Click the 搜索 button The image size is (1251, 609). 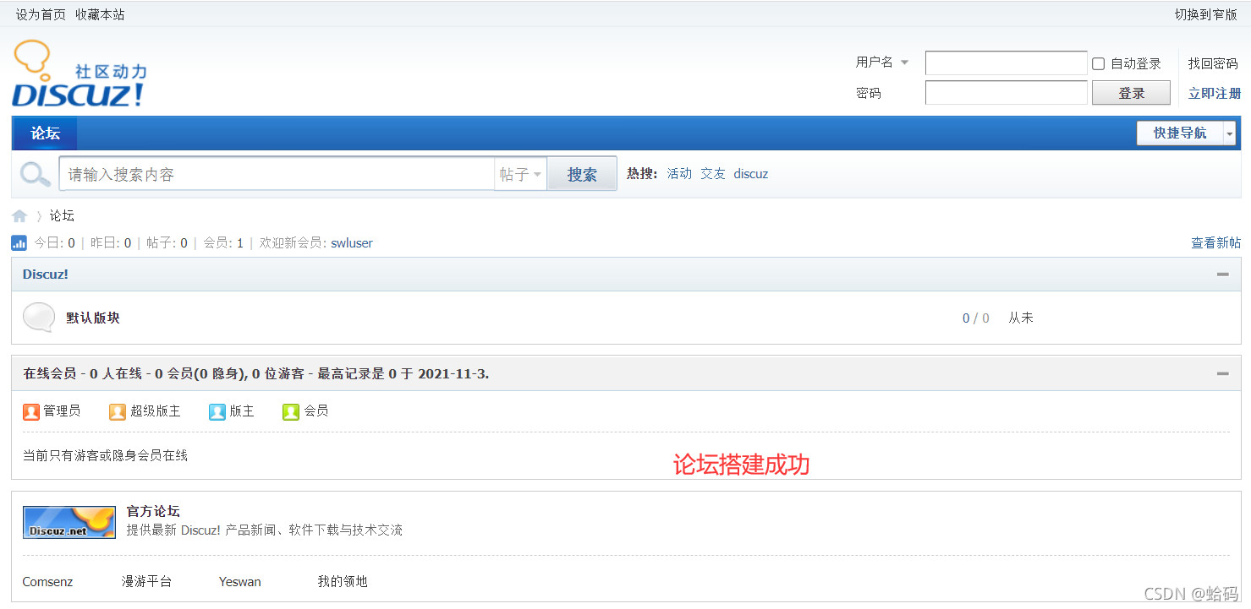(x=582, y=174)
